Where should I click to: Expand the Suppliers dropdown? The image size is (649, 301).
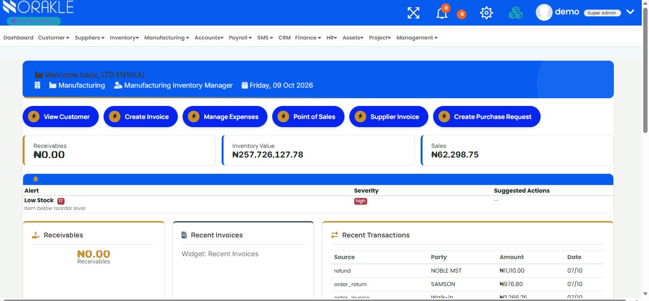pyautogui.click(x=90, y=38)
